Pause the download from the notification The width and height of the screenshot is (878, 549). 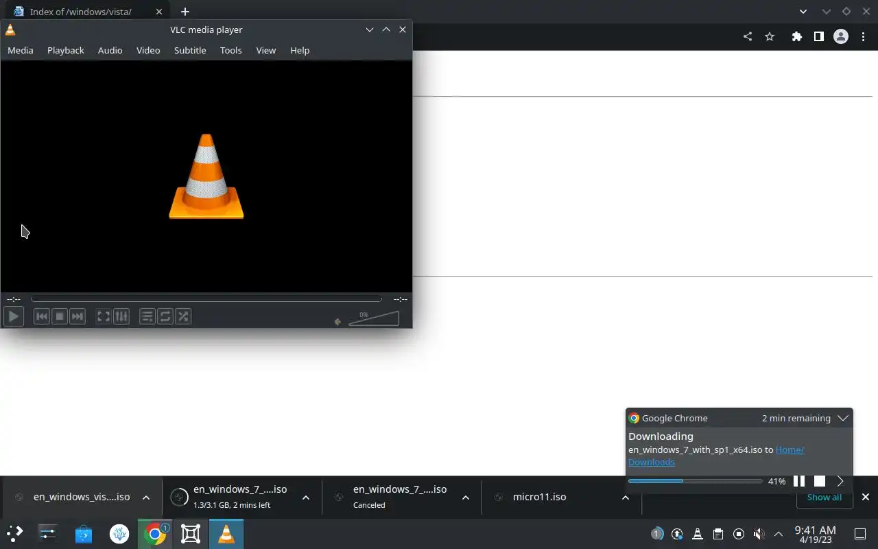799,481
